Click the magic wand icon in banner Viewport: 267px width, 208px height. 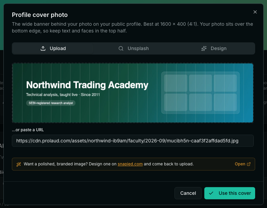pyautogui.click(x=19, y=164)
